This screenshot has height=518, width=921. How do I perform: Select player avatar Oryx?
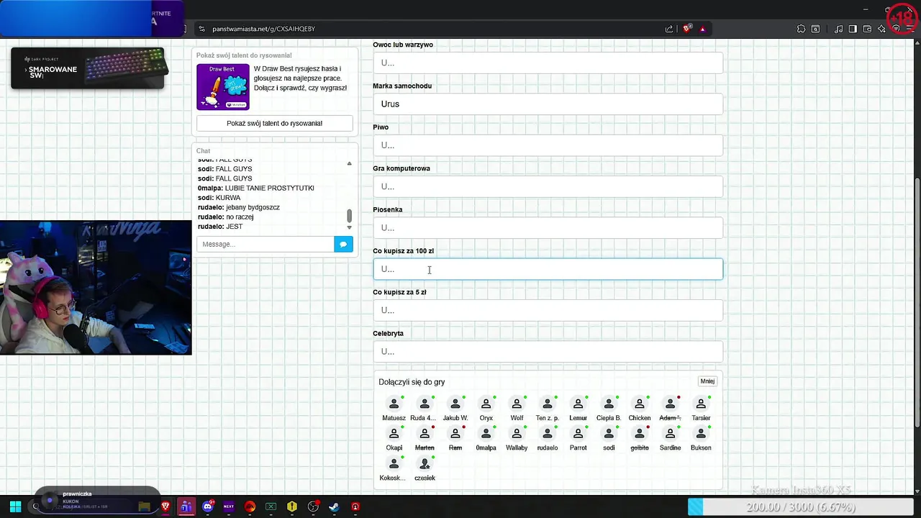coord(486,404)
